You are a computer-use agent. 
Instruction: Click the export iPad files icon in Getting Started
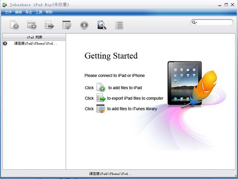[x=101, y=98]
